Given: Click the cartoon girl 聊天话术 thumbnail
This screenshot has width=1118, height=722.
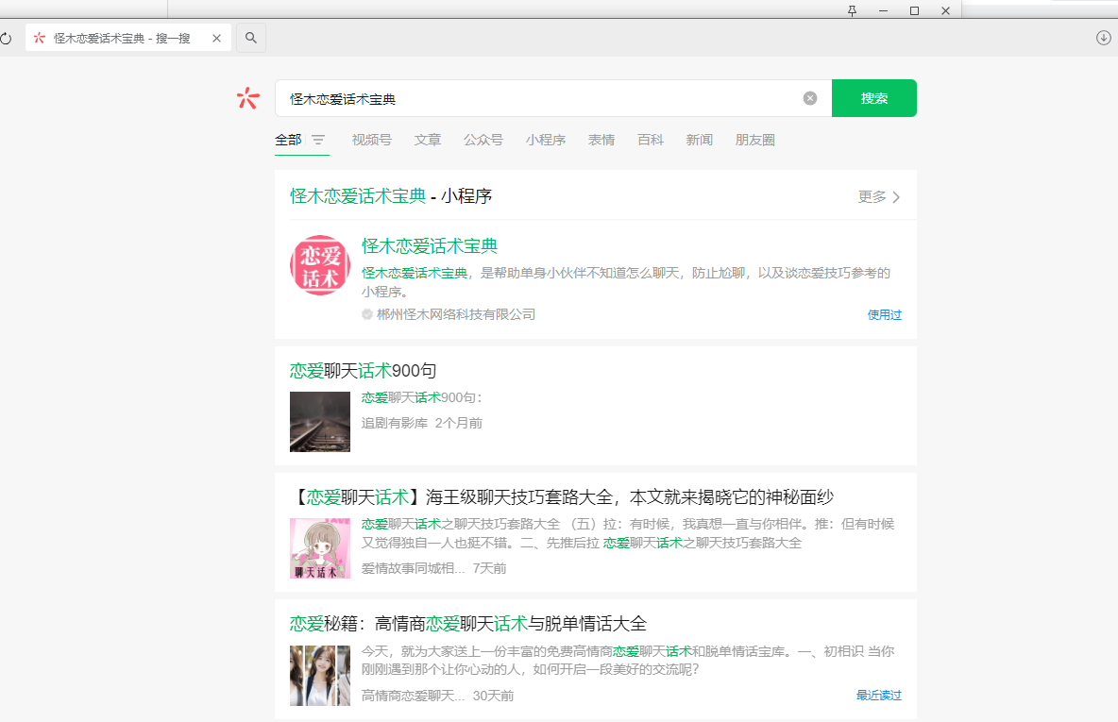Looking at the screenshot, I should [320, 548].
